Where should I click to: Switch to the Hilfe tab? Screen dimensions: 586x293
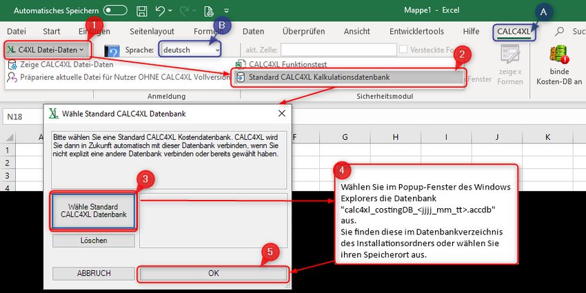[x=471, y=32]
